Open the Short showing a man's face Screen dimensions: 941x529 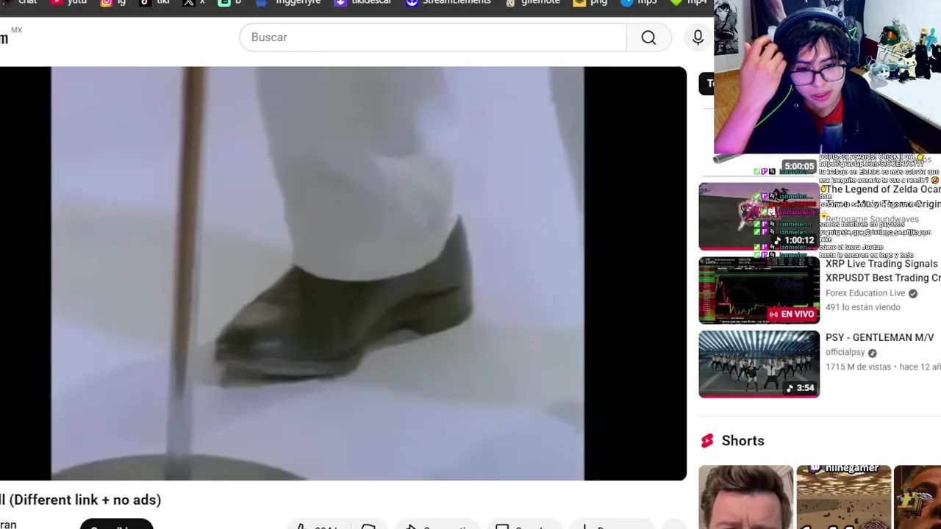tap(745, 497)
